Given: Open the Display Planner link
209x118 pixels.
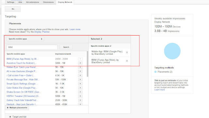Looking at the screenshot, I should pos(42,32).
